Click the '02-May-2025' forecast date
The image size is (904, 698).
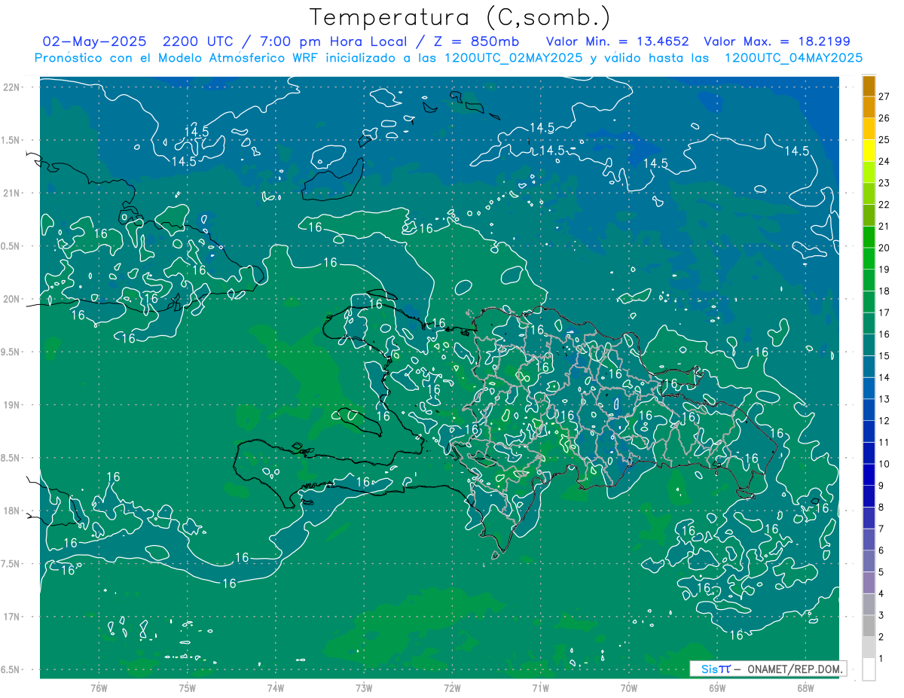[94, 41]
